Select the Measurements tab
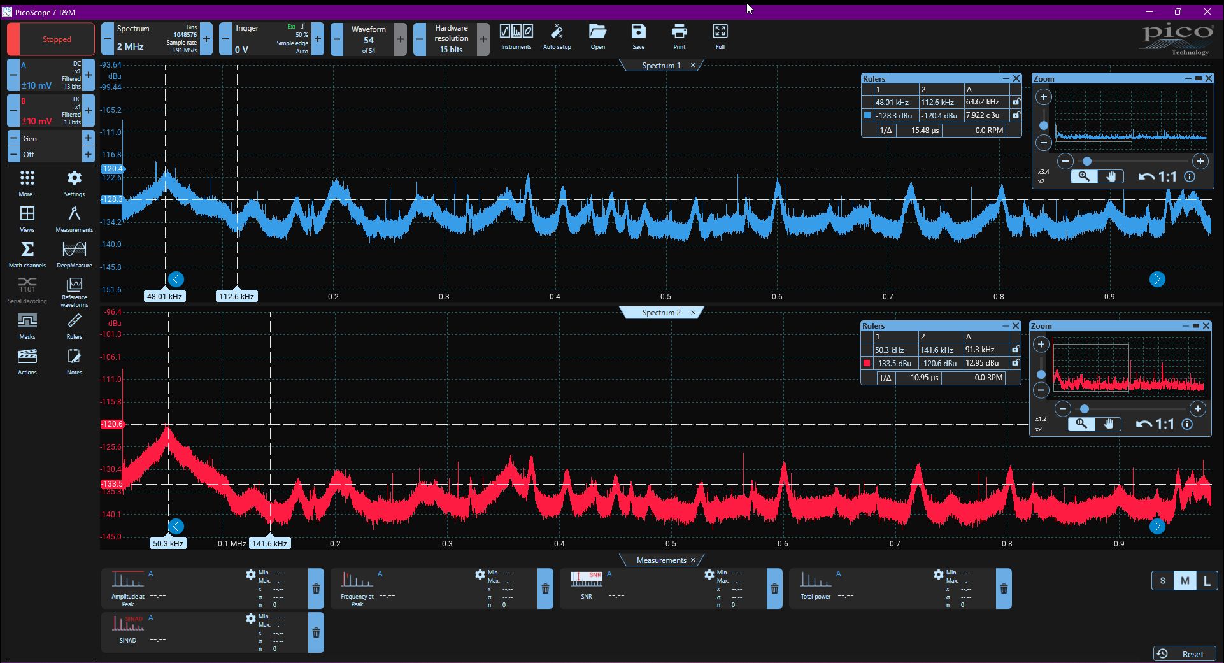Screen dimensions: 1224x663 coord(661,560)
